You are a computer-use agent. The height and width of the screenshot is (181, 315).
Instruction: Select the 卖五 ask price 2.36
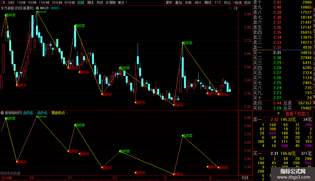point(277,27)
